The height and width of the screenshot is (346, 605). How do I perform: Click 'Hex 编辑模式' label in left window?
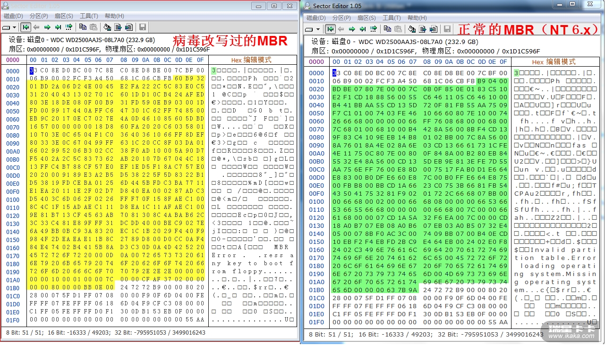[x=251, y=60]
